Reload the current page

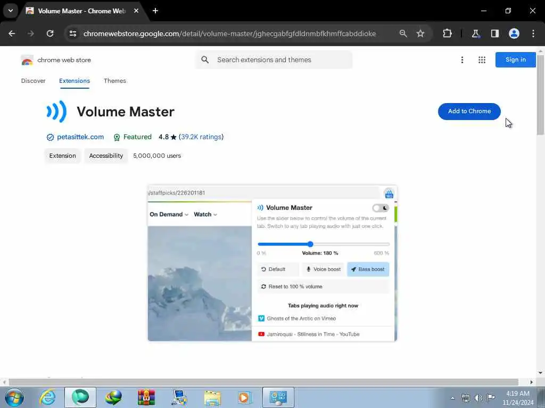[x=50, y=33]
